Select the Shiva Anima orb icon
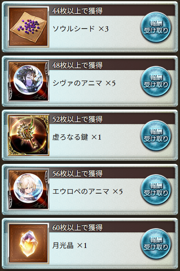This screenshot has width=180, height=271. (28, 81)
